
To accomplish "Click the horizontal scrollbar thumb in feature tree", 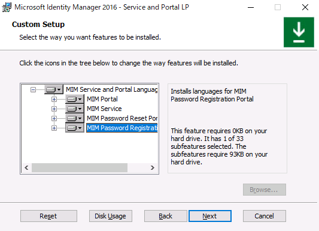I will [80, 168].
